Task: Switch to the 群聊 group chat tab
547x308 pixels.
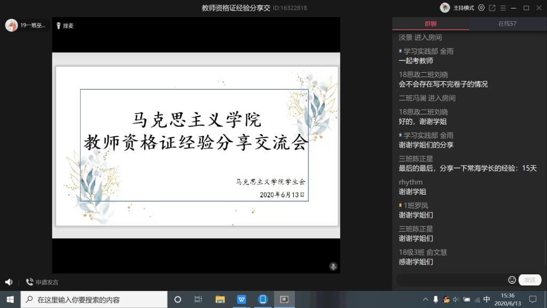Action: click(x=431, y=24)
